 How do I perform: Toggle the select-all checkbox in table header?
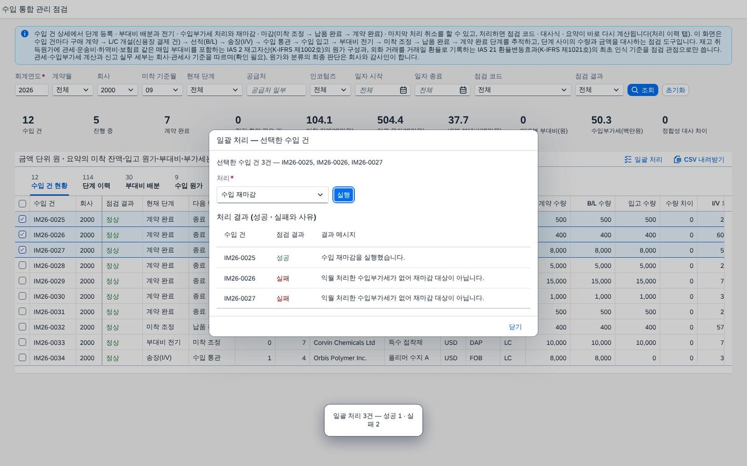(22, 203)
